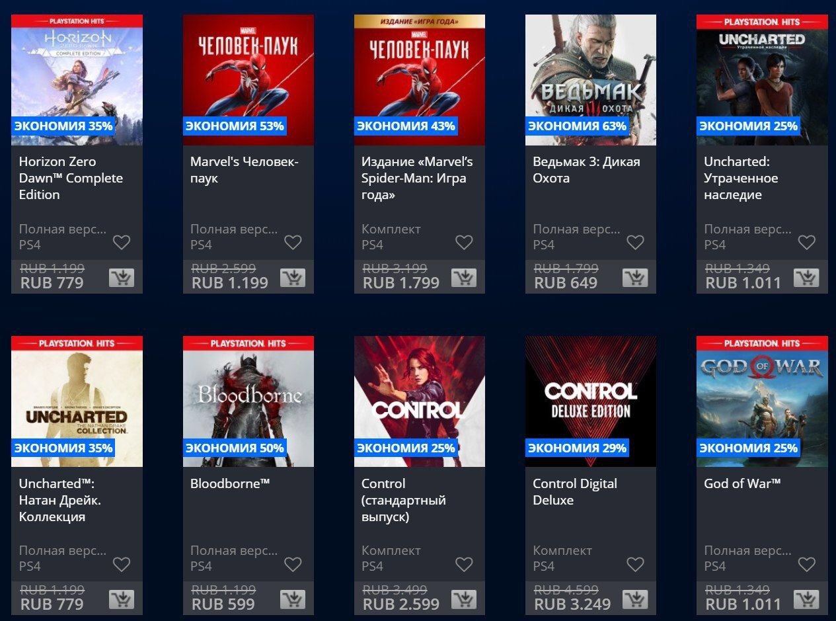The height and width of the screenshot is (621, 836).
Task: Add Ведьмак 3: Дикая Охота to cart
Action: point(635,278)
